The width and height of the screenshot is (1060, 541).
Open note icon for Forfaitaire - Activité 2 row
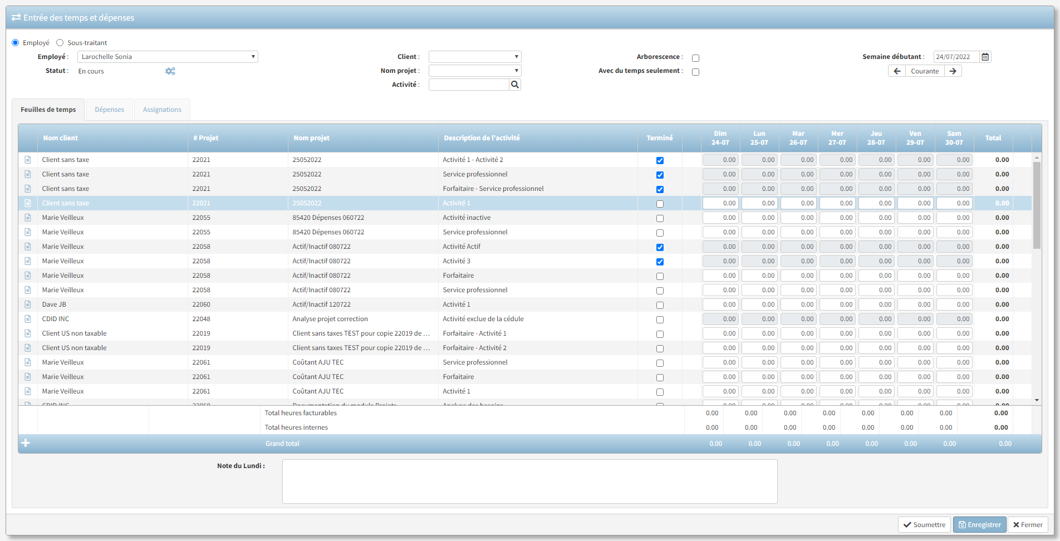[x=28, y=348]
